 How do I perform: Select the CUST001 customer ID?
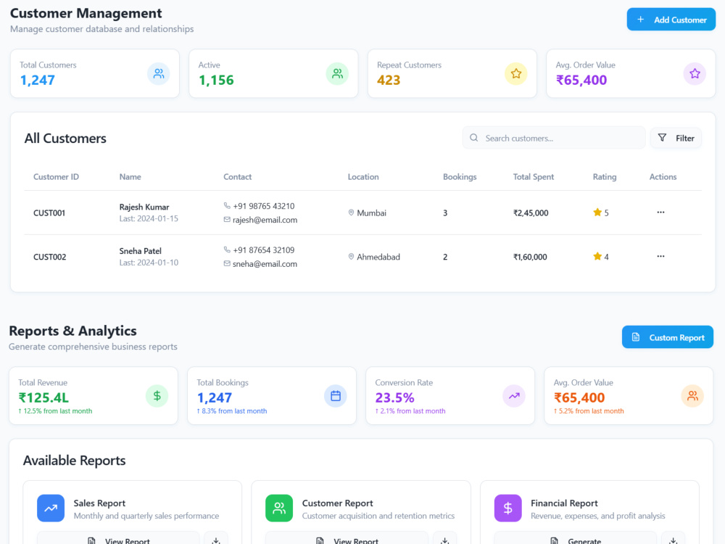pyautogui.click(x=49, y=213)
